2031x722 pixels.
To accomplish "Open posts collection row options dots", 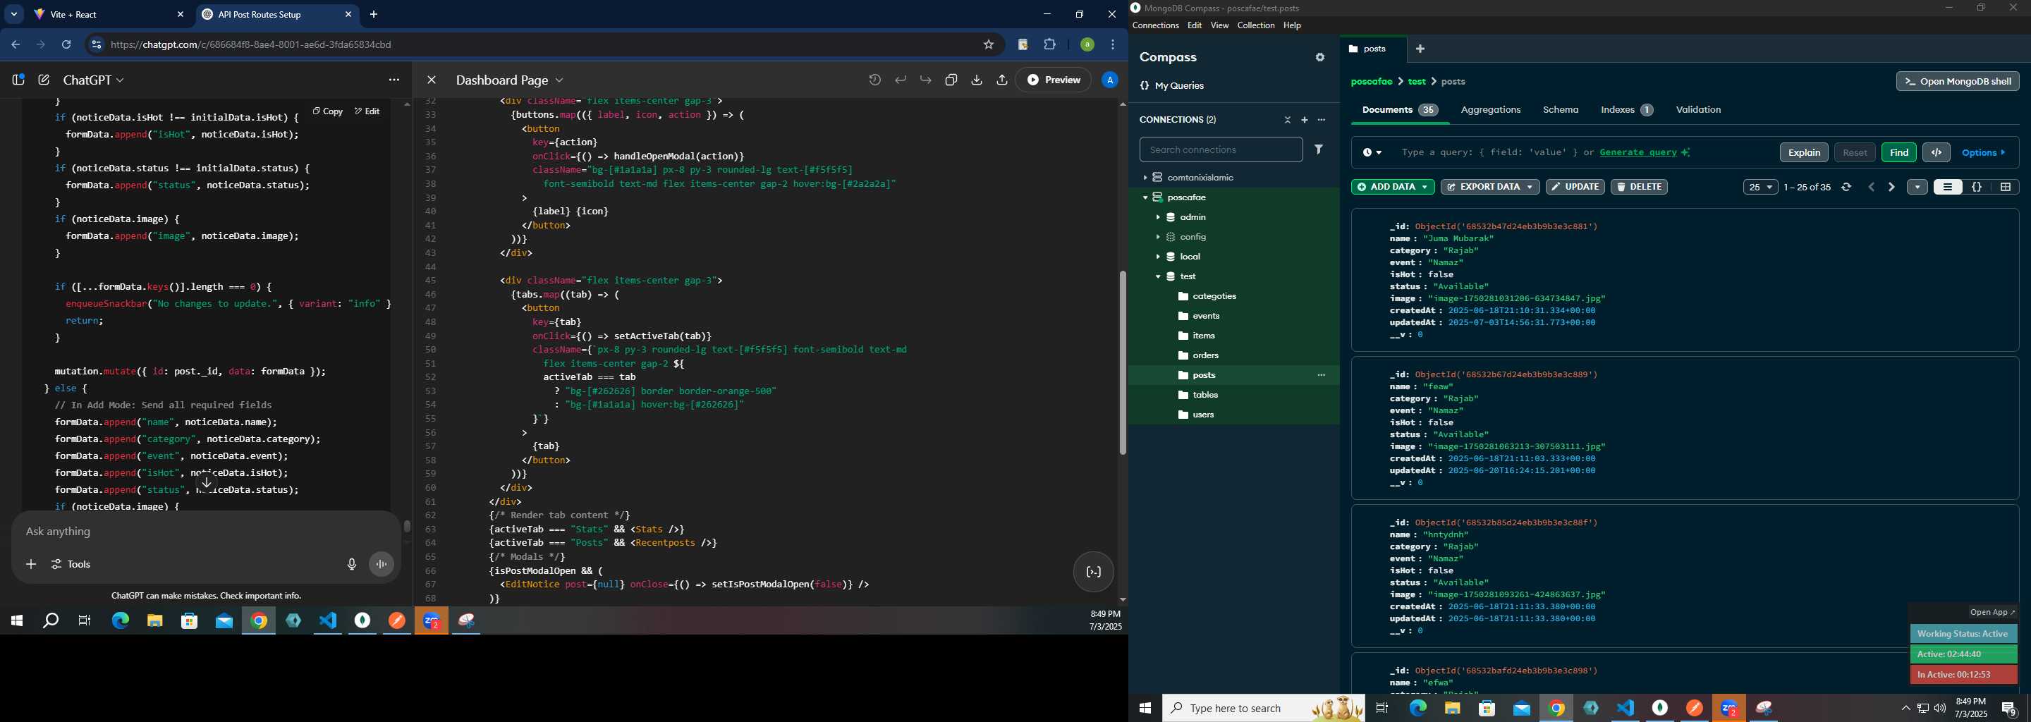I will pyautogui.click(x=1322, y=375).
